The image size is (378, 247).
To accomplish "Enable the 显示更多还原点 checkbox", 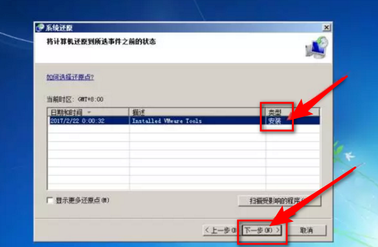I will (50, 200).
